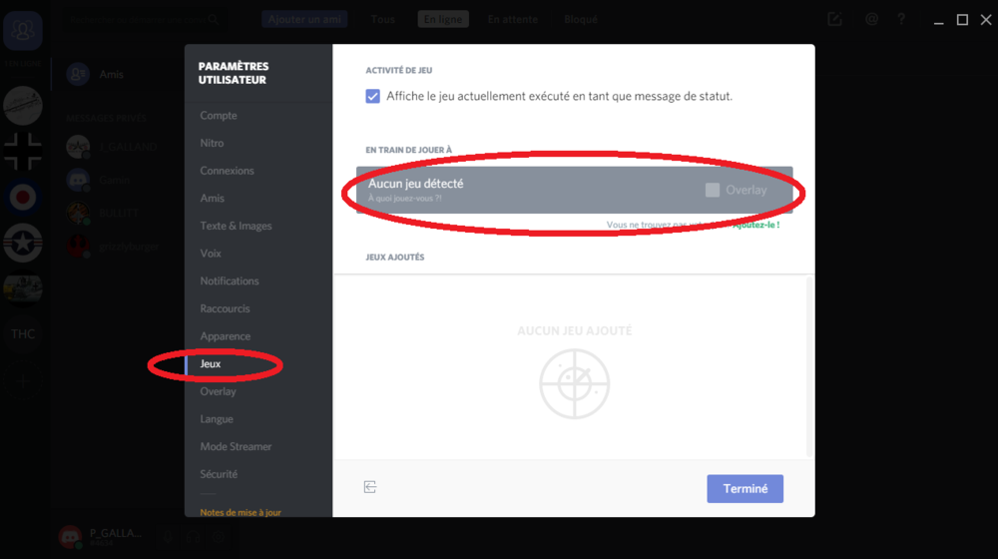Open the Overlay settings section in sidebar
This screenshot has height=559, width=998.
218,391
